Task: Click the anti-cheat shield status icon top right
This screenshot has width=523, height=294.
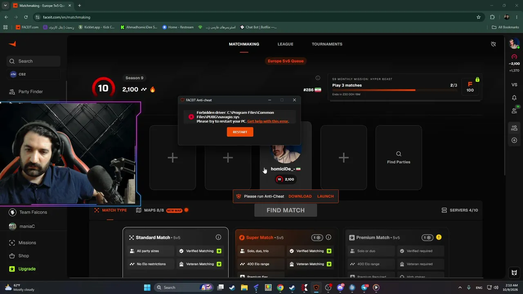Action: [x=493, y=44]
